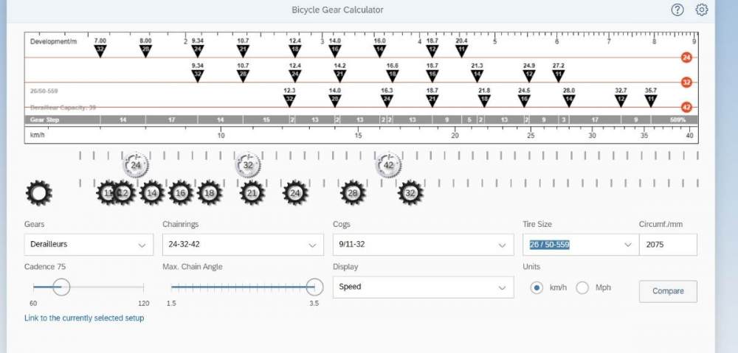The width and height of the screenshot is (738, 353).
Task: Switch units to Mph
Action: tap(582, 287)
